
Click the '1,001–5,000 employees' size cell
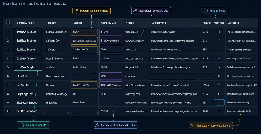point(111,85)
